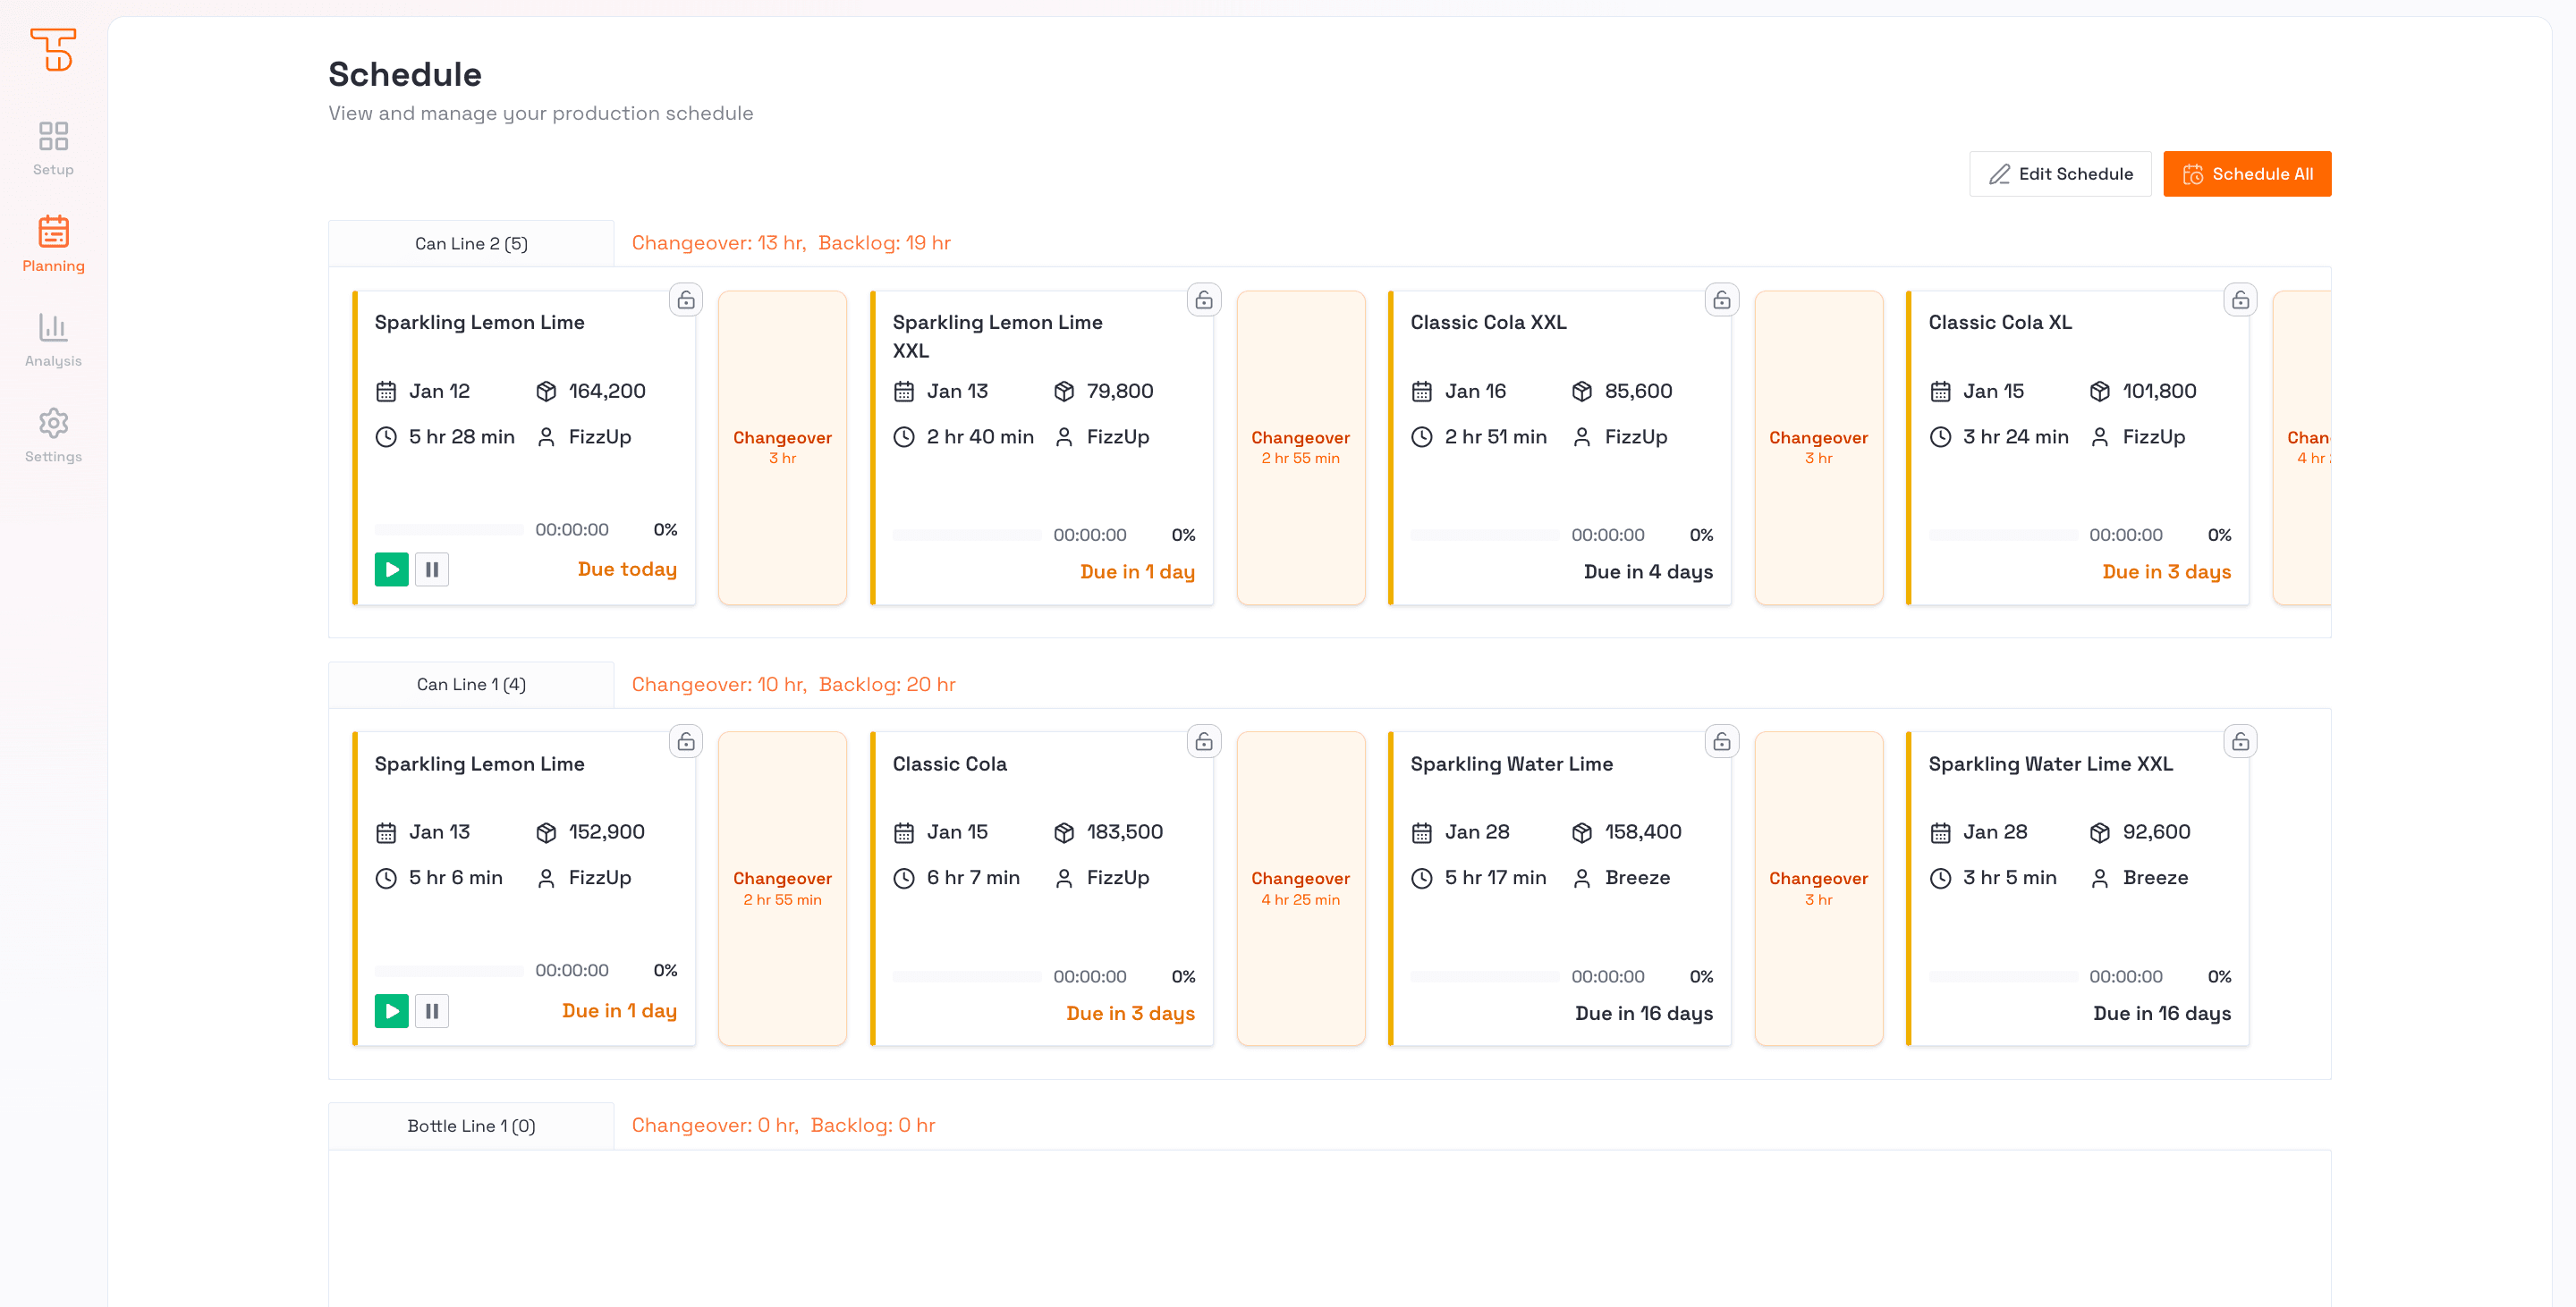The image size is (2576, 1307).
Task: Click the Edit Schedule button
Action: [2060, 173]
